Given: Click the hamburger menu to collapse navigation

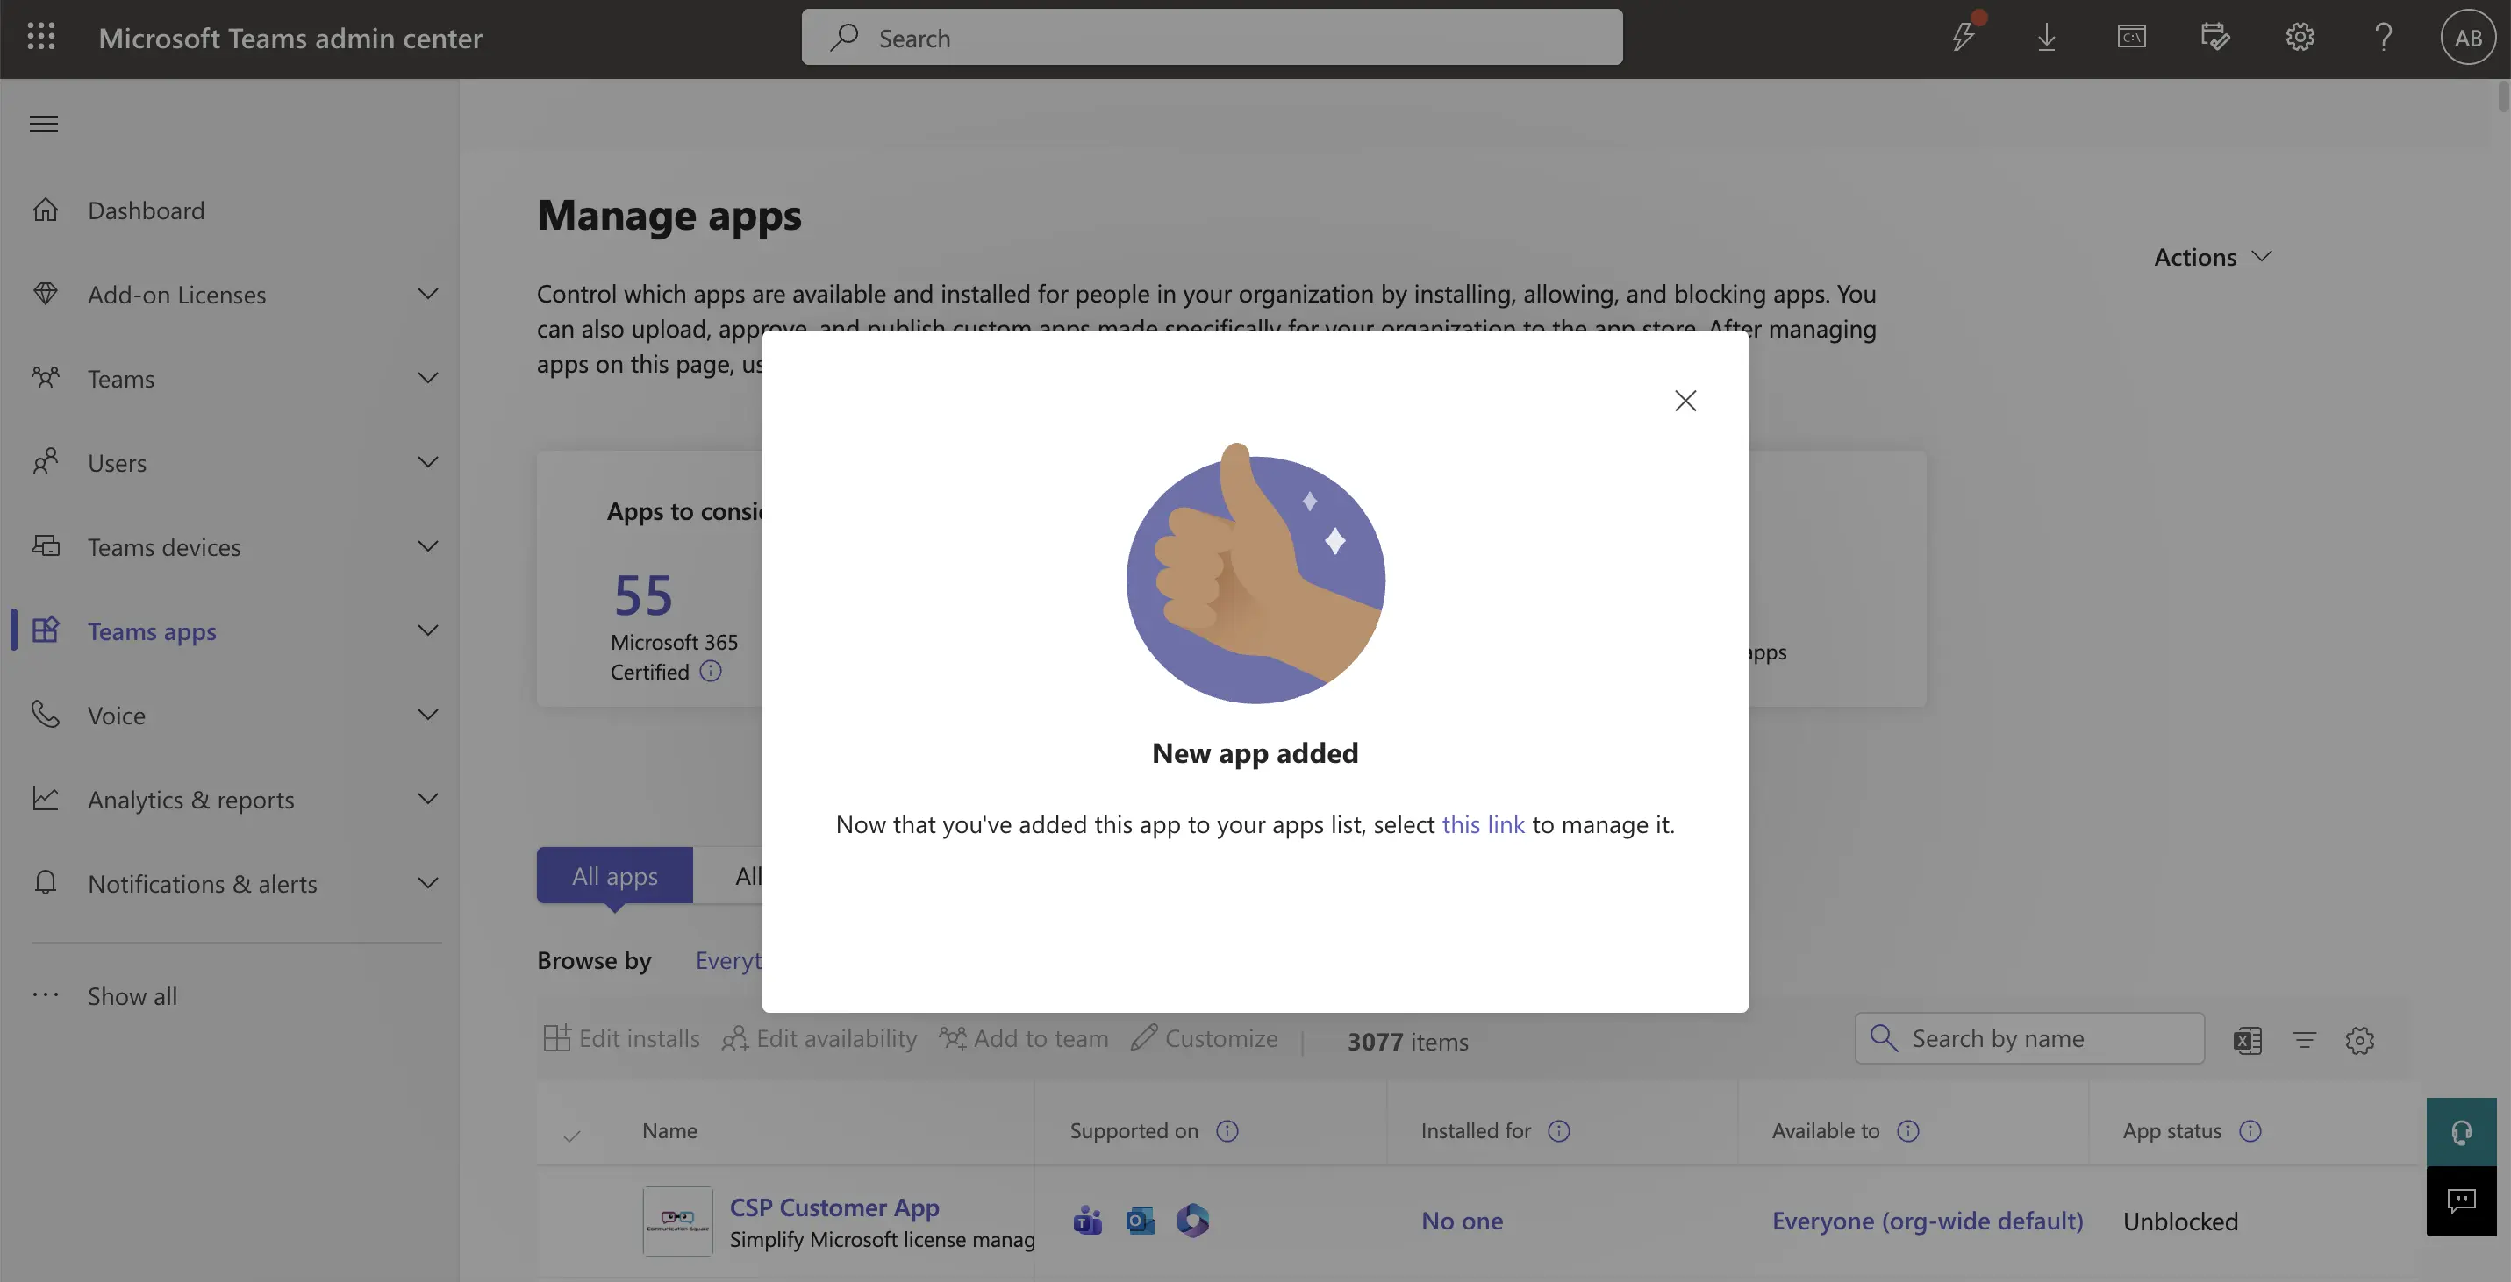Looking at the screenshot, I should (44, 124).
